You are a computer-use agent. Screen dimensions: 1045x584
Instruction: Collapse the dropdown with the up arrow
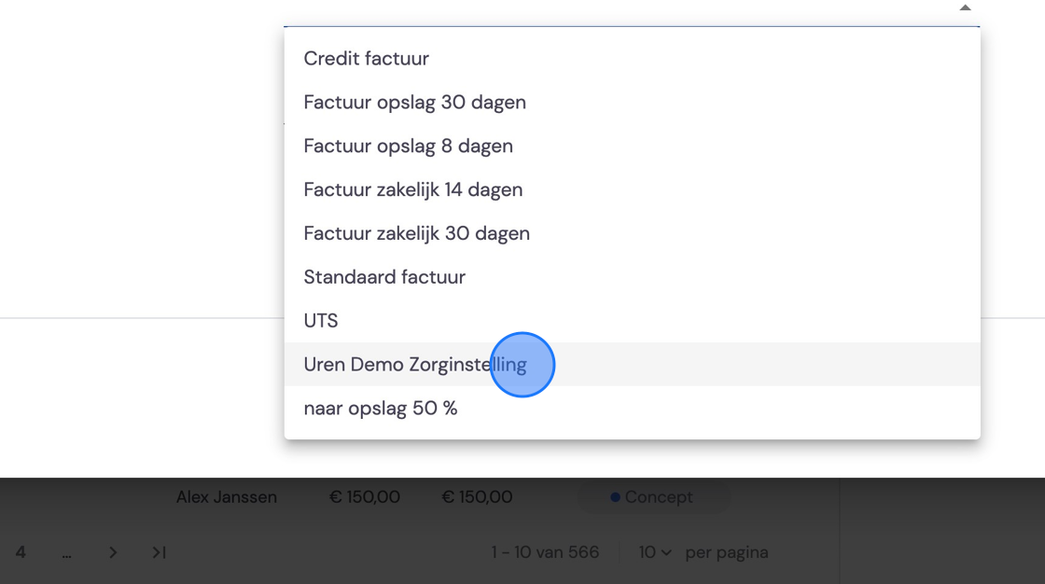click(x=965, y=8)
